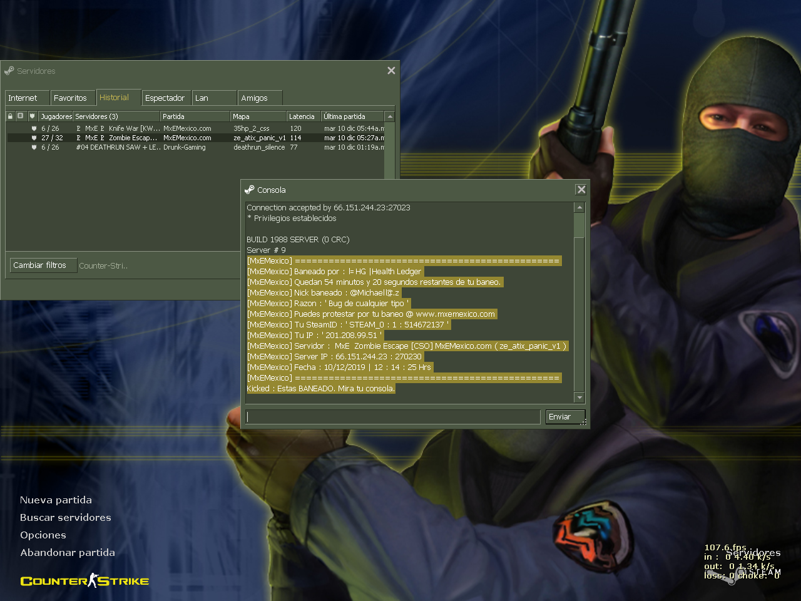Click Abandonar partida in main menu
The height and width of the screenshot is (601, 801).
click(67, 552)
